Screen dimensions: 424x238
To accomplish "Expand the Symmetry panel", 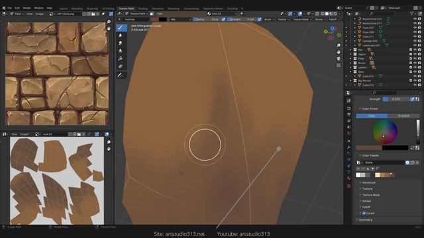I will click(x=365, y=220).
